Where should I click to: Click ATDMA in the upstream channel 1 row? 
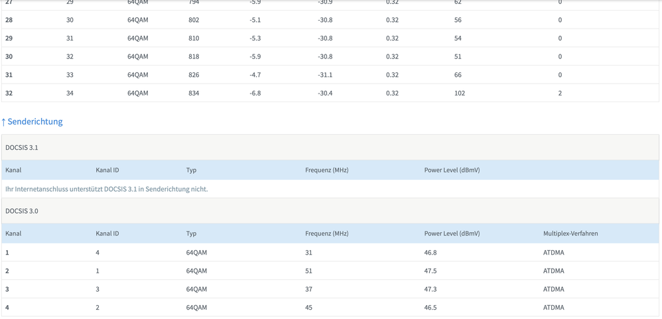[x=553, y=253]
